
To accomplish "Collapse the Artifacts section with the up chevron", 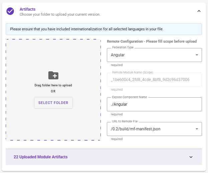I will (x=199, y=11).
